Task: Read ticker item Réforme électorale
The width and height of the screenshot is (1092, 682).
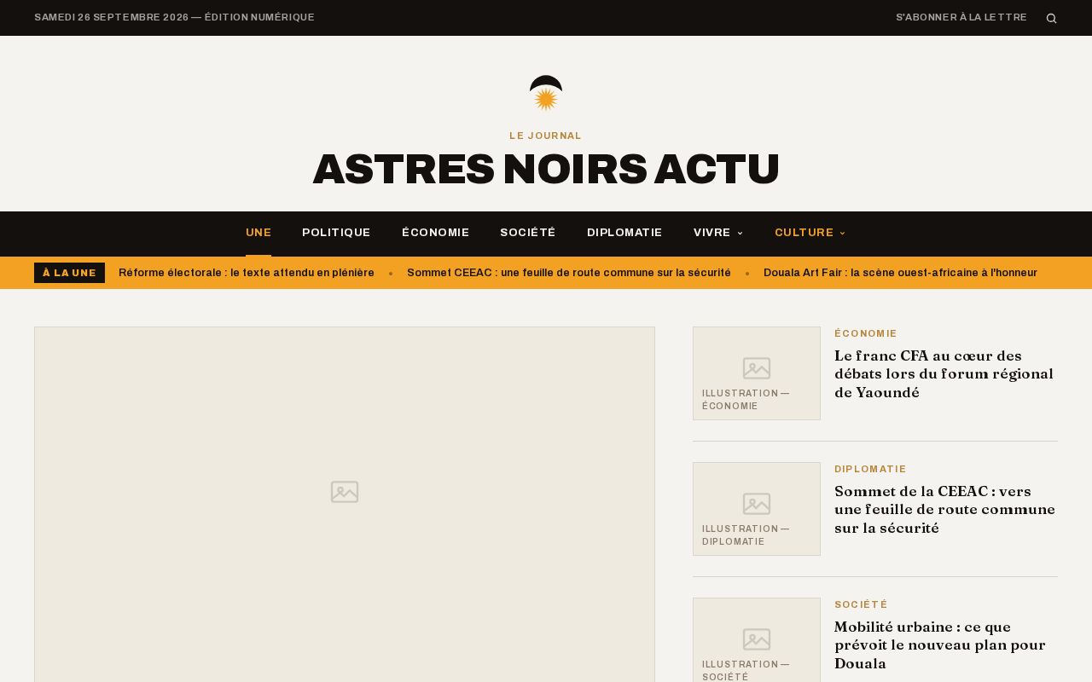Action: click(x=247, y=273)
